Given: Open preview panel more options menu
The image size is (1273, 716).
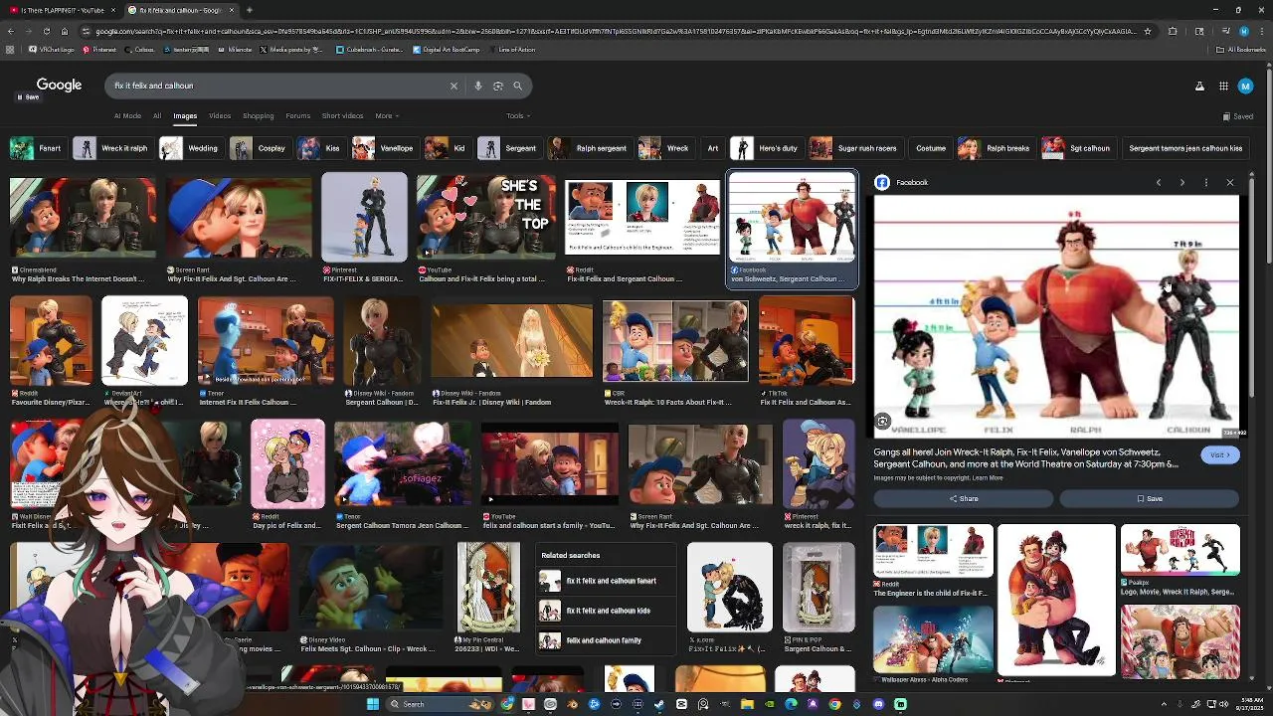Looking at the screenshot, I should pos(1206,183).
